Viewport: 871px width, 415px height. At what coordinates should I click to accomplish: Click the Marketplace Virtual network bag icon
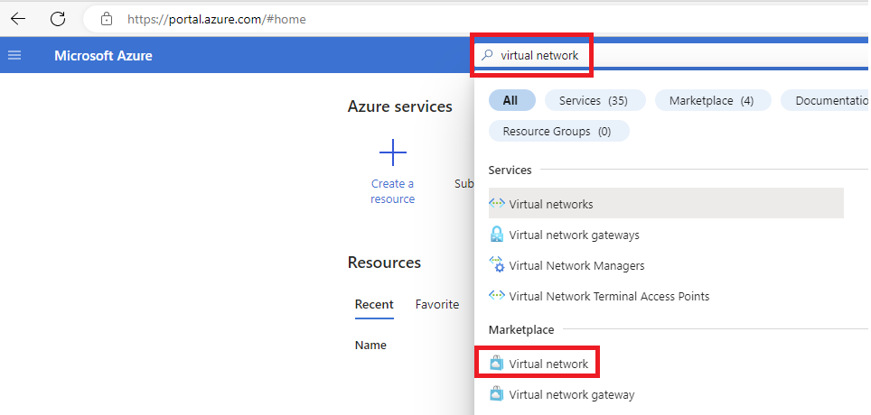click(x=496, y=364)
